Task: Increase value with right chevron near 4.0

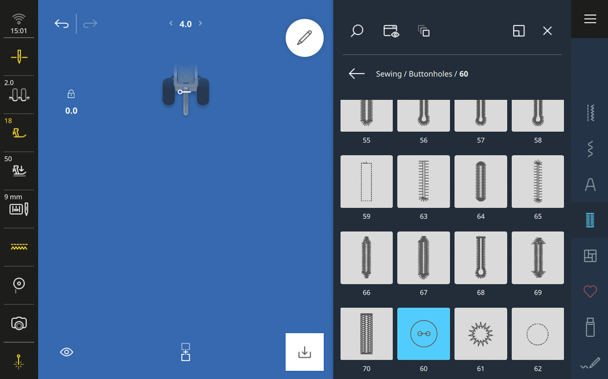Action: pos(201,23)
